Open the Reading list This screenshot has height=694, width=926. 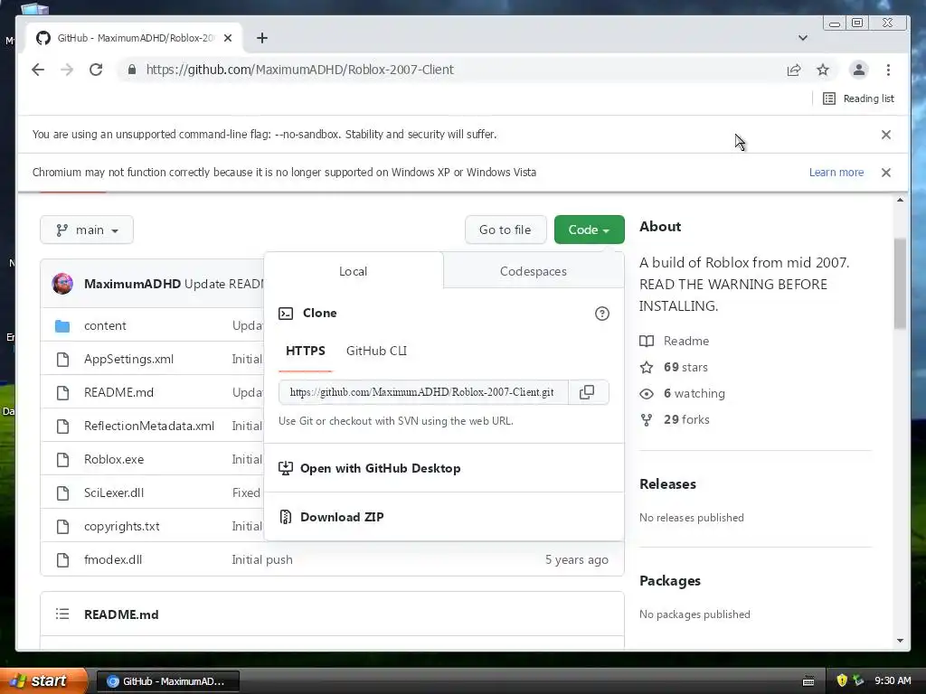pos(859,98)
